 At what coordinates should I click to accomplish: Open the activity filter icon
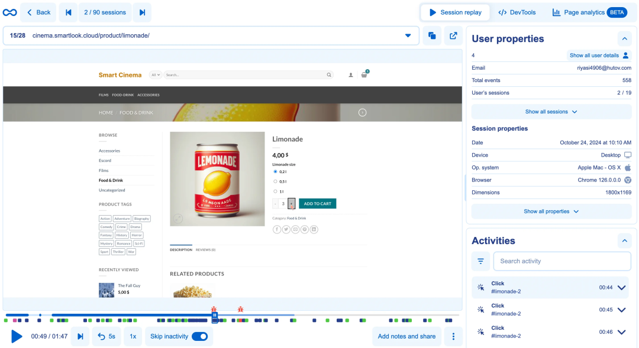click(x=480, y=261)
